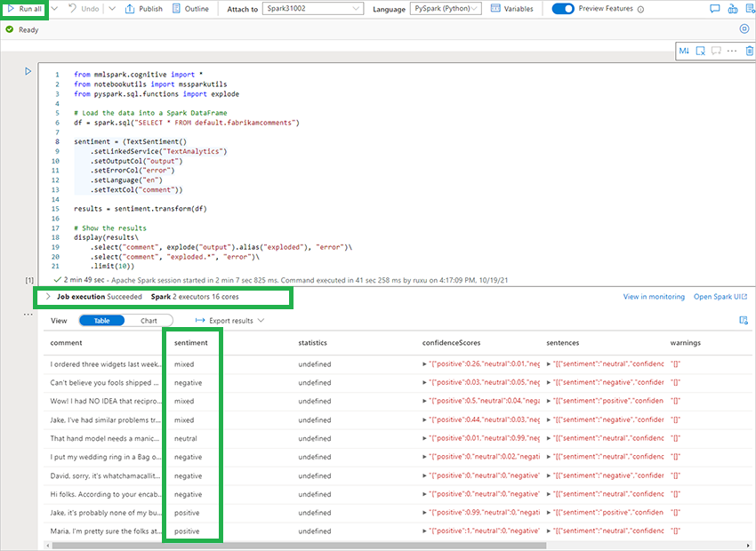Run the code cell play icon
Screen dimensions: 756x551
click(x=28, y=71)
